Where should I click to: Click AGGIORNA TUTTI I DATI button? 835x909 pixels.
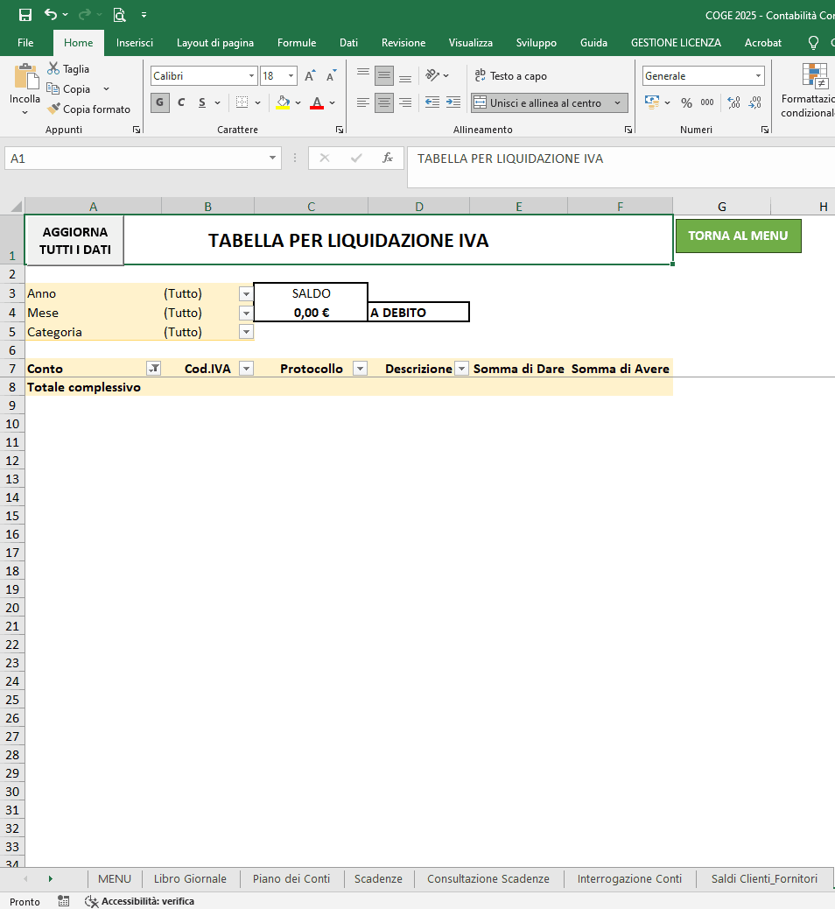74,241
